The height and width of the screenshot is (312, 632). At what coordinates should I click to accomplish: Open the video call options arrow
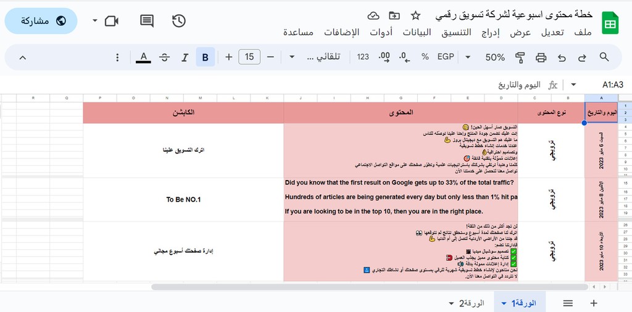click(x=94, y=20)
